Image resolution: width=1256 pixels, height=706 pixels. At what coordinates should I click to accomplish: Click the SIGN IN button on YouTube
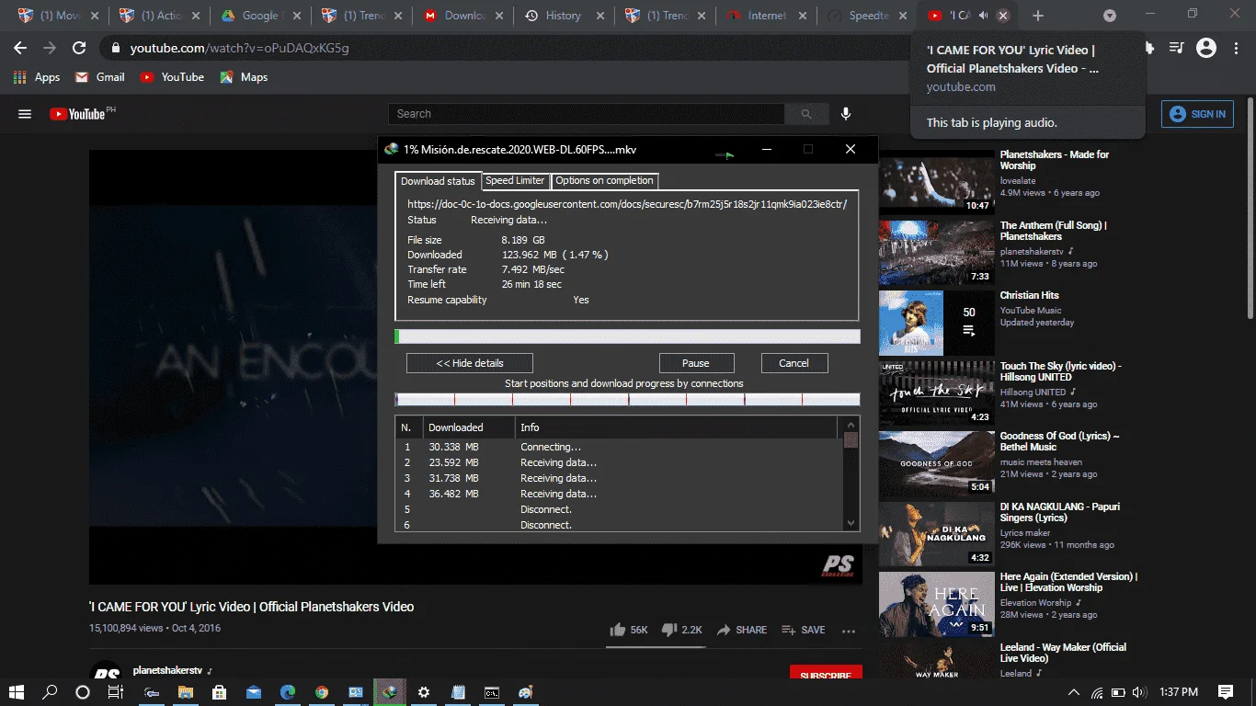point(1198,114)
